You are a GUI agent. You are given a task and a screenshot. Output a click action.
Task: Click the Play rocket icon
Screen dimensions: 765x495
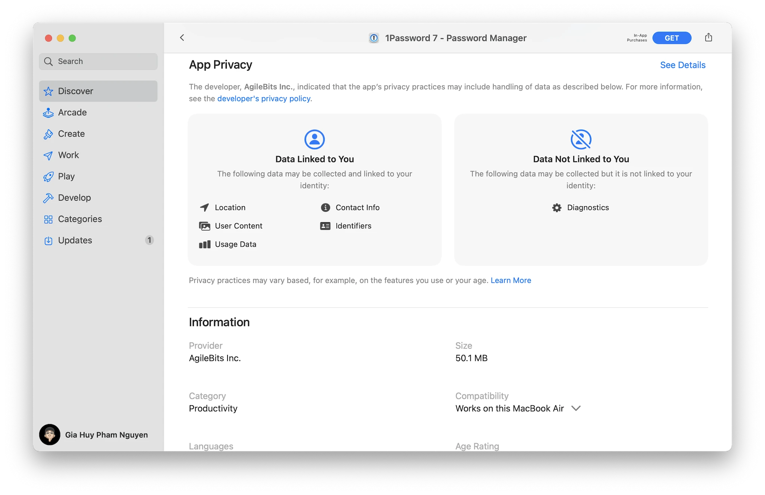[48, 177]
